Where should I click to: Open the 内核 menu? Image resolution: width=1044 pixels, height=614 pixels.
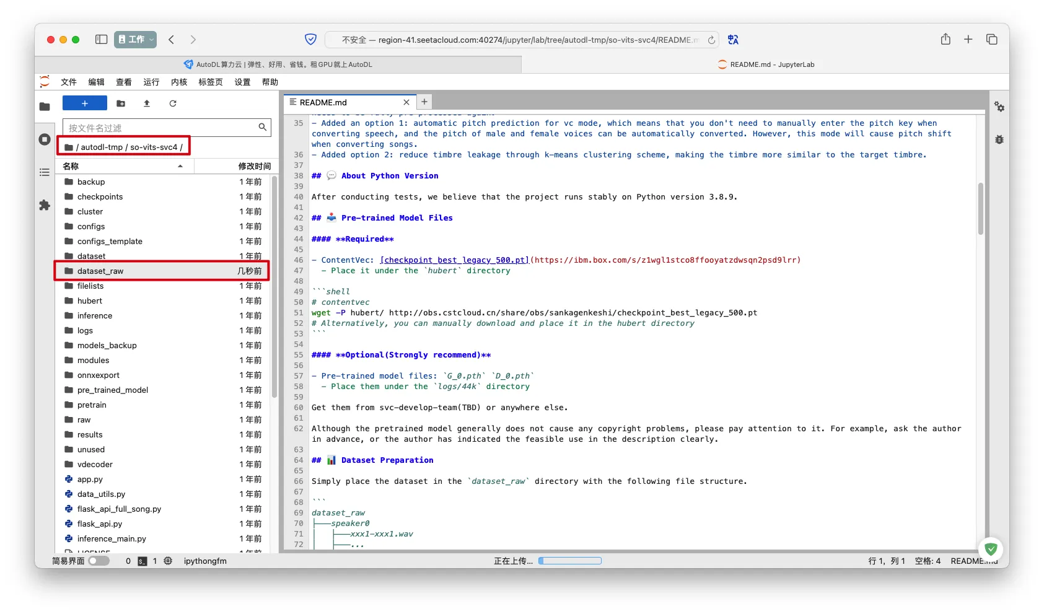[179, 82]
